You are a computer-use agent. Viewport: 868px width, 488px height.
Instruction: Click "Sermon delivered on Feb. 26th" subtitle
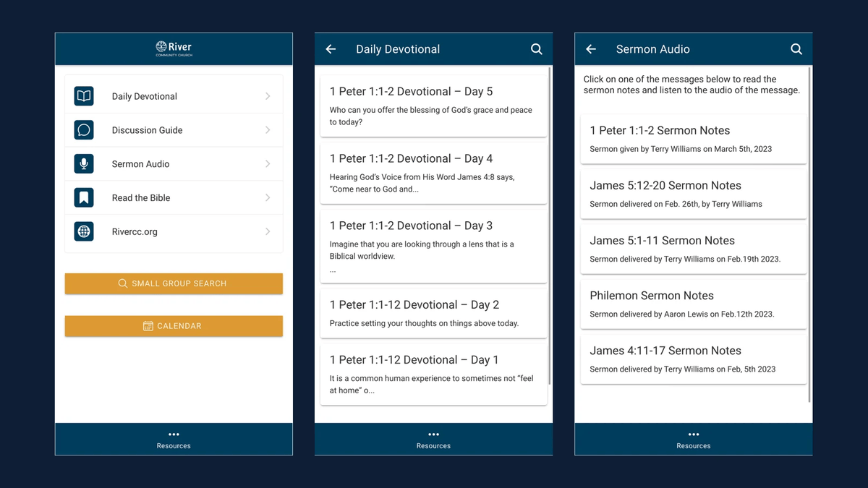676,204
